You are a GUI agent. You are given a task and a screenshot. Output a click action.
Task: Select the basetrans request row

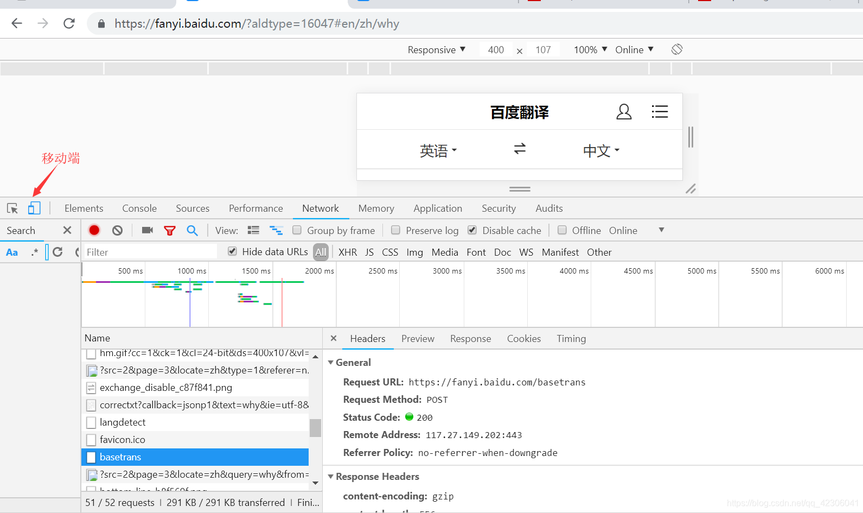point(195,457)
